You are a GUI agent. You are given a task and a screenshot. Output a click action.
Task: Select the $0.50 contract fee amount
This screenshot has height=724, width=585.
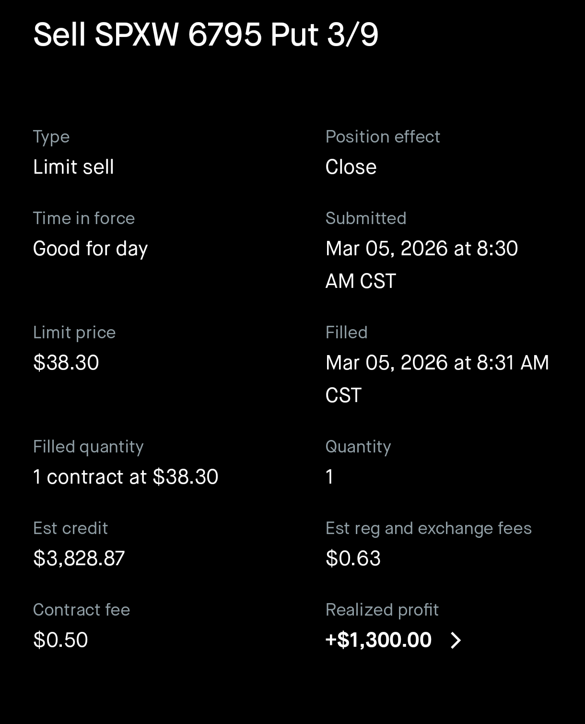tap(60, 640)
